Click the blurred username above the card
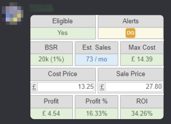The width and height of the screenshot is (171, 124). 42,8
